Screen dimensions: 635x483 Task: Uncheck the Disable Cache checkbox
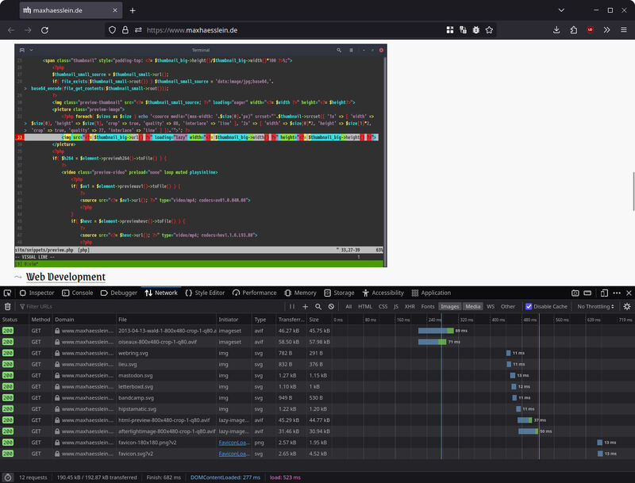pyautogui.click(x=529, y=306)
